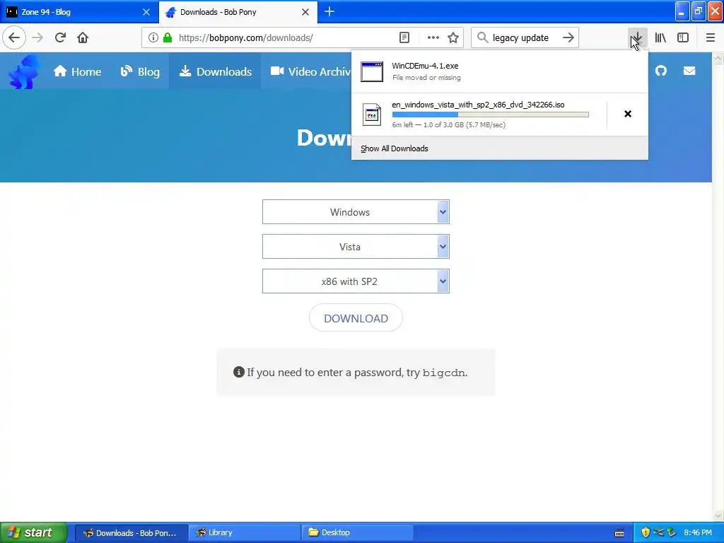This screenshot has height=543, width=724.
Task: Open the Windows start button
Action: [34, 532]
